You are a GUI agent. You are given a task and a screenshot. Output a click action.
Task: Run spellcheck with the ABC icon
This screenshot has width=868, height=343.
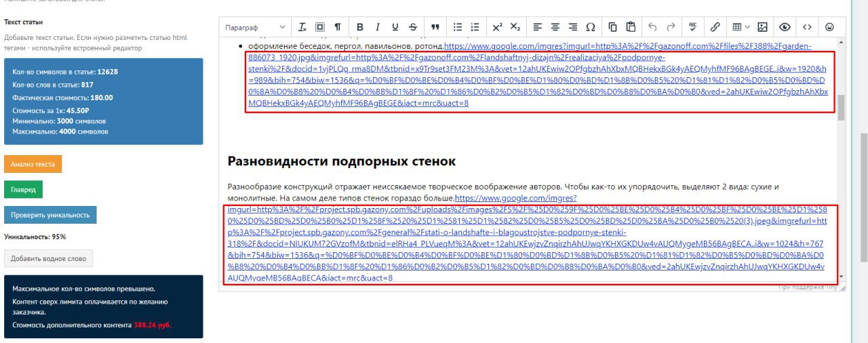click(692, 27)
